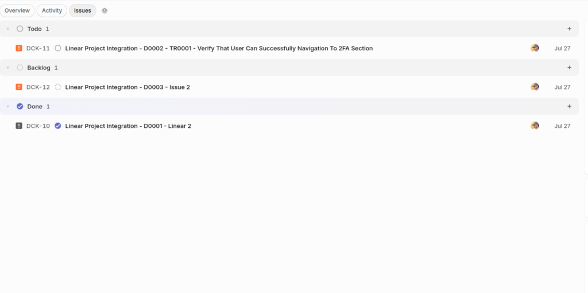The width and height of the screenshot is (588, 293).
Task: Click the Done checkmark icon in the group header
Action: tap(20, 107)
